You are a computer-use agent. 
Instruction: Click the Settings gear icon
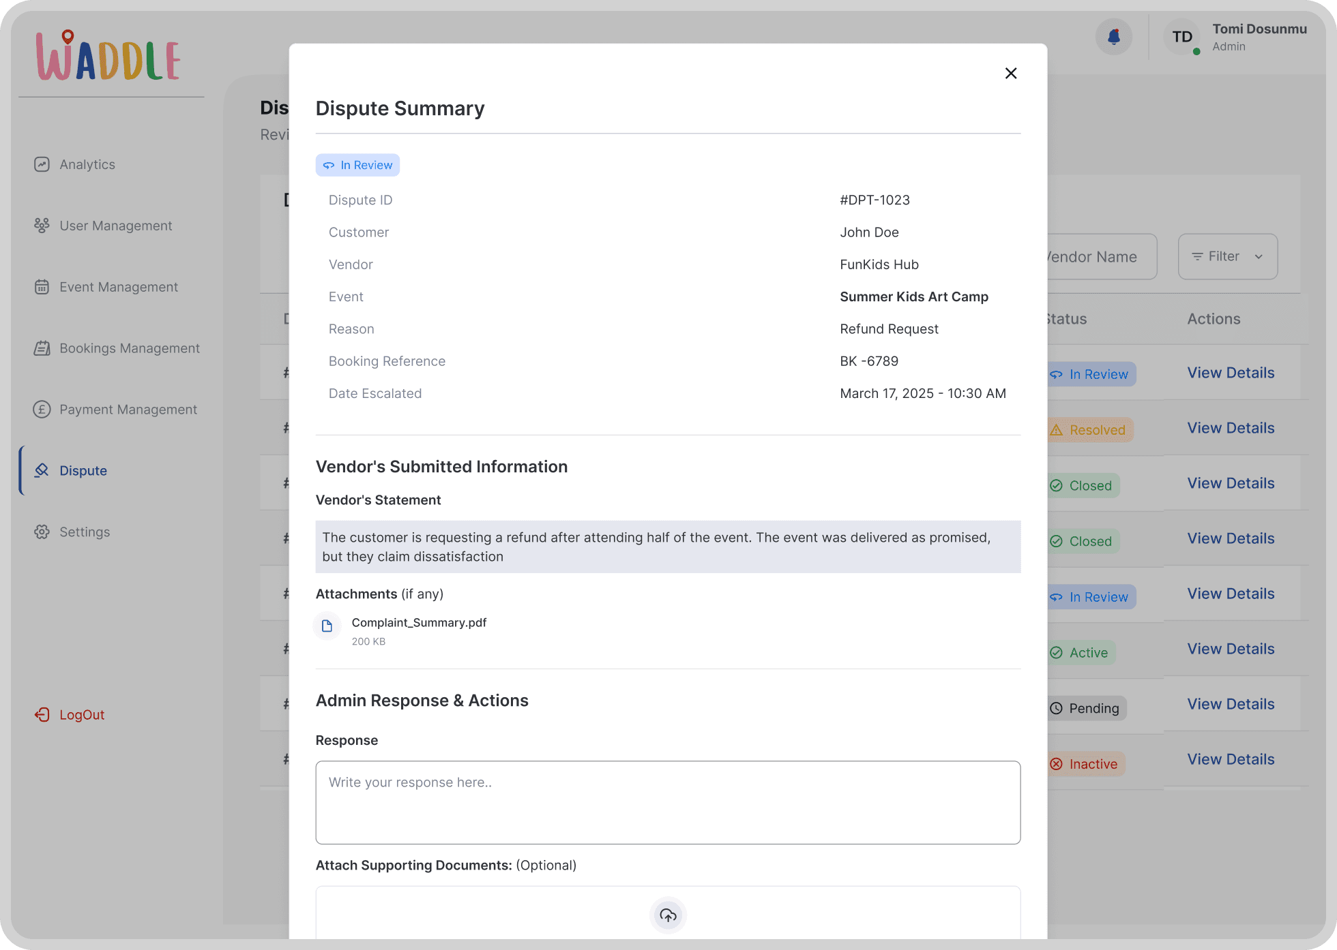click(42, 532)
